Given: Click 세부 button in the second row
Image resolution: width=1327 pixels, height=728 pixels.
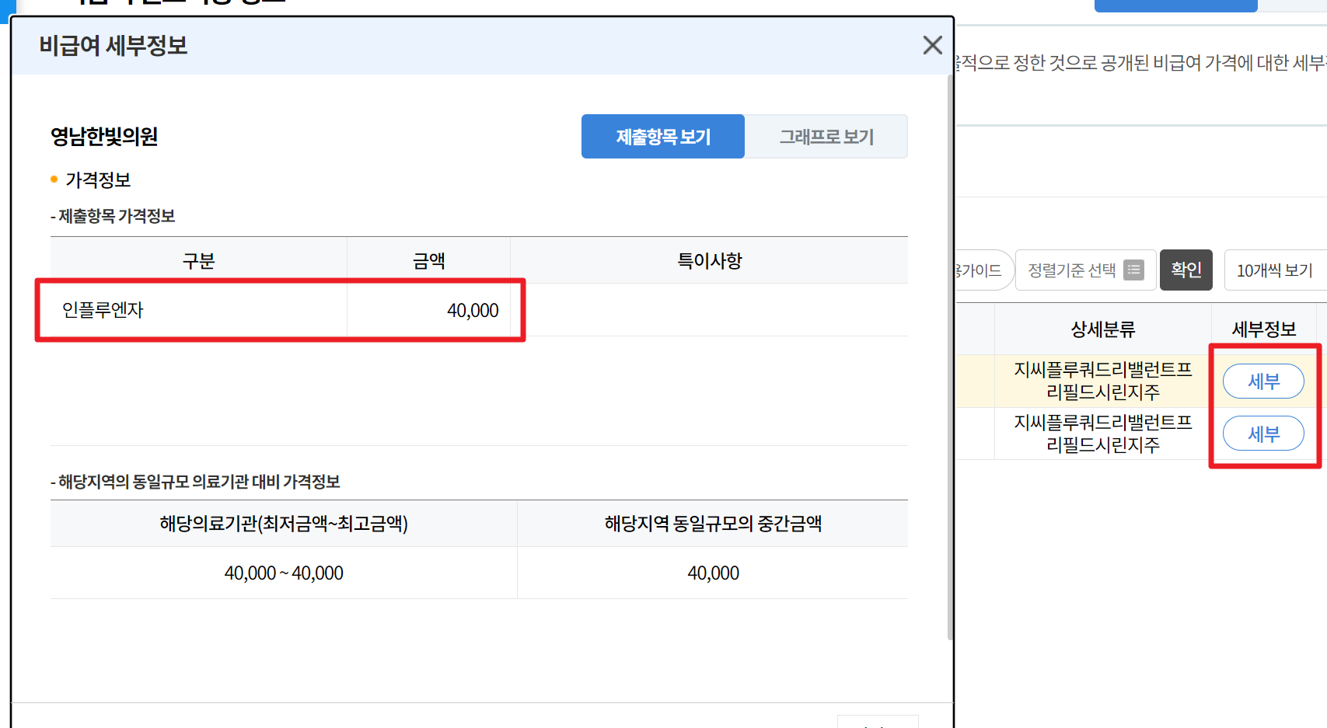Looking at the screenshot, I should [1263, 434].
